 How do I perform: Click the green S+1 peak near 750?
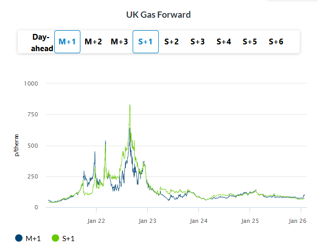click(x=129, y=106)
